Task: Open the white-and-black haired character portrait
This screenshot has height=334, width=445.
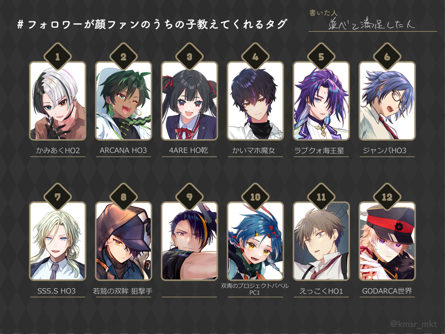Action: pos(58,101)
